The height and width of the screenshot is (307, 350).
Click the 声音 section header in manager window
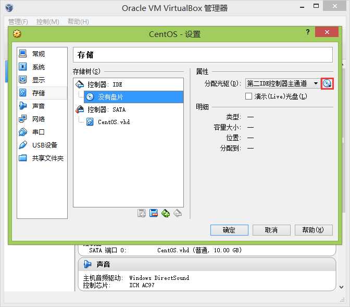point(207,264)
